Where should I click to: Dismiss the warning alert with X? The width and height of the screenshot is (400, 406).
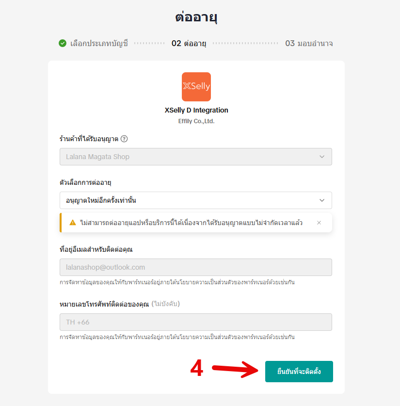[x=319, y=223]
